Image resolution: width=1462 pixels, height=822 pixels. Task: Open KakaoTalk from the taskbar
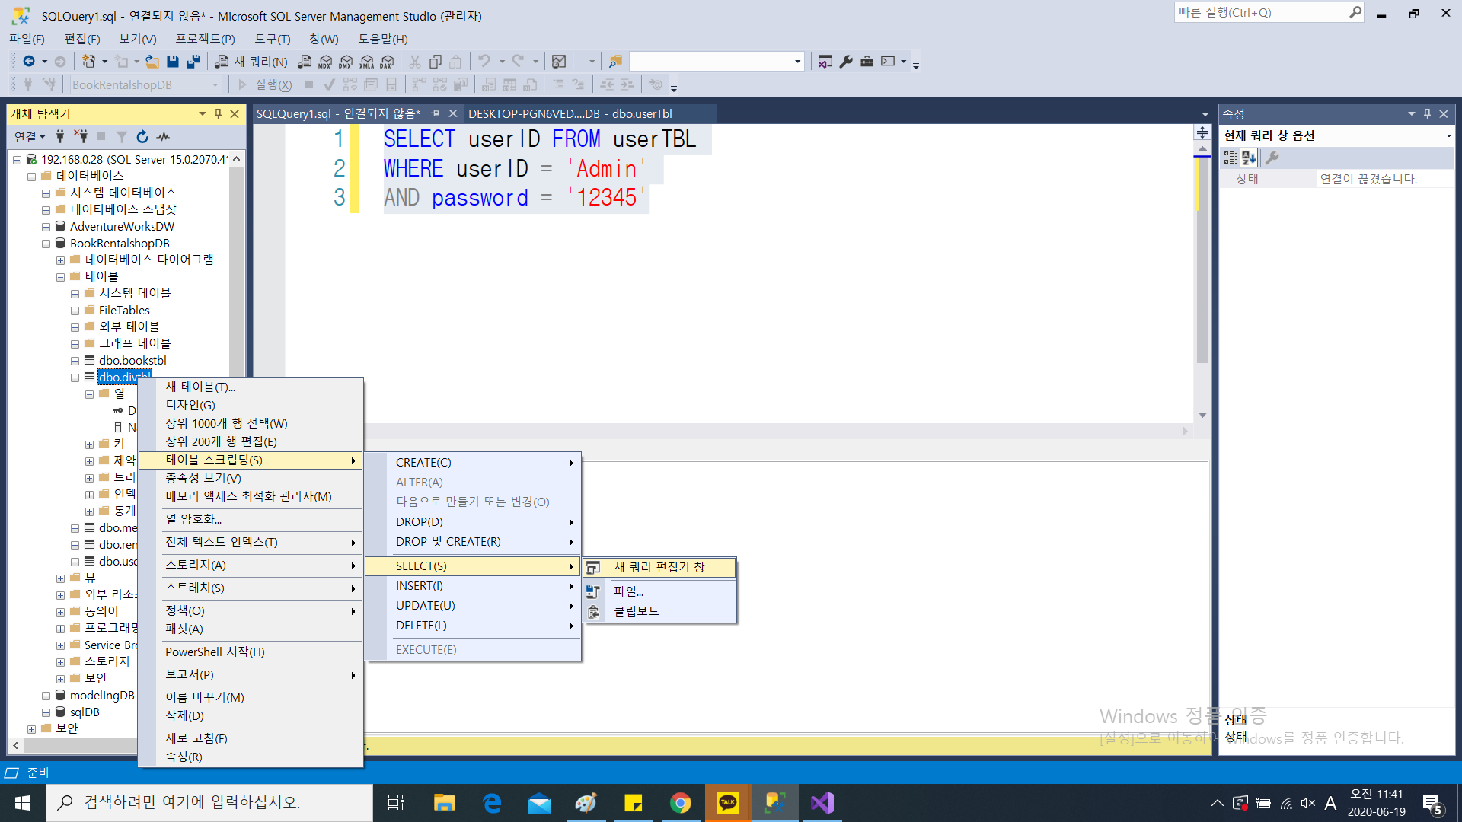click(x=727, y=802)
